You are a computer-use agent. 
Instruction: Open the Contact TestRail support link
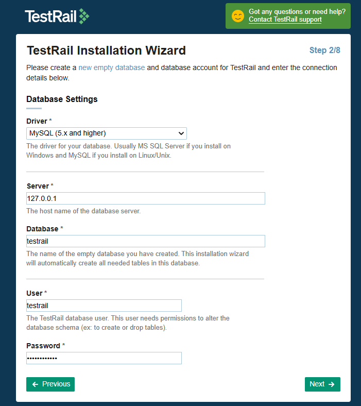(285, 20)
